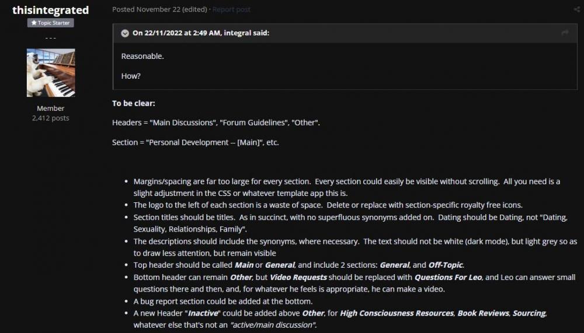This screenshot has width=584, height=333.
Task: Click the bold 'To be clear:' heading
Action: pyautogui.click(x=134, y=103)
